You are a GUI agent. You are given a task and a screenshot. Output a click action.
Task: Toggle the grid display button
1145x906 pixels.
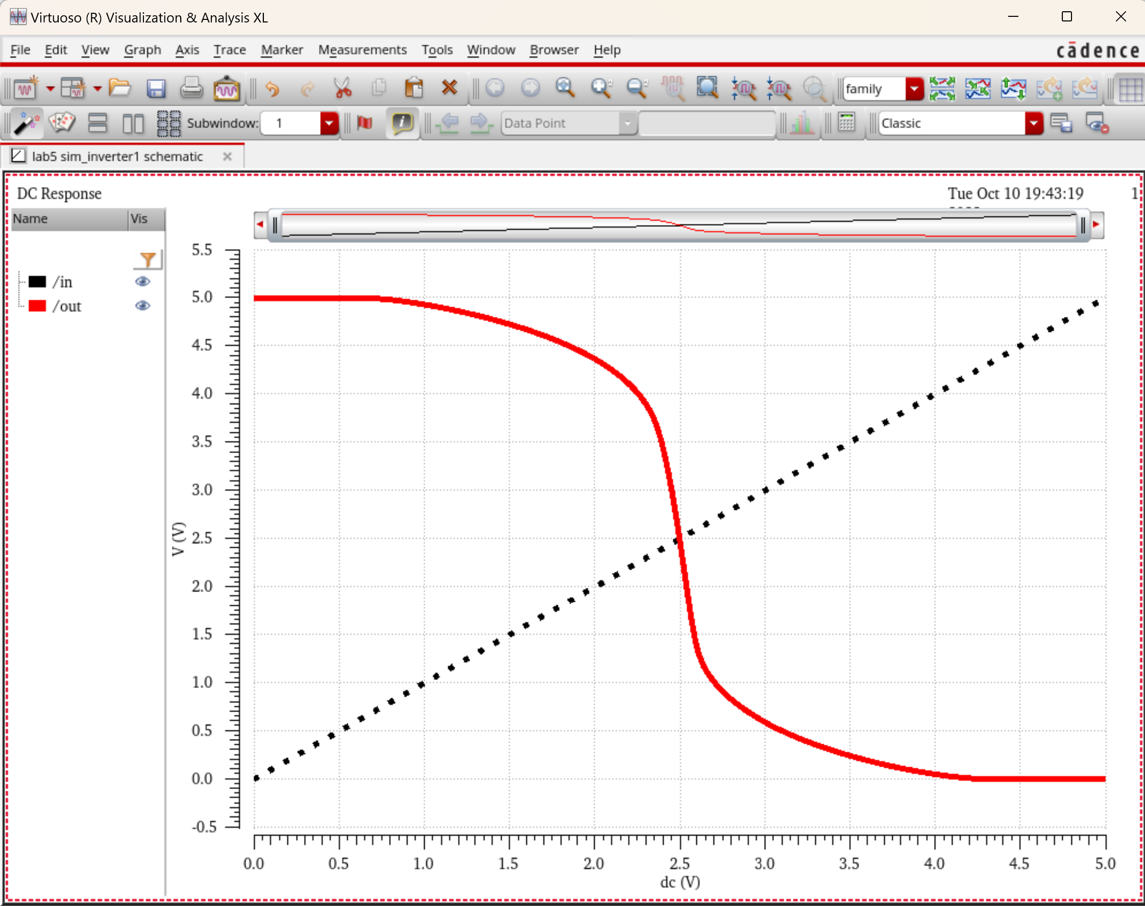point(1130,89)
